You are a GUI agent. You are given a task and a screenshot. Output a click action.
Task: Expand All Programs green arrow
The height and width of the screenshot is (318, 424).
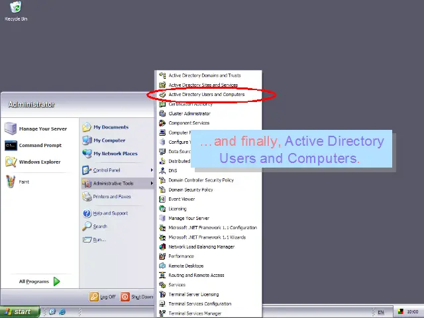(x=56, y=282)
